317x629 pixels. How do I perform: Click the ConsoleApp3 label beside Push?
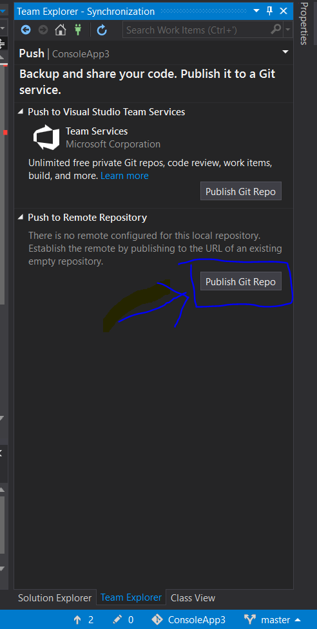(81, 53)
